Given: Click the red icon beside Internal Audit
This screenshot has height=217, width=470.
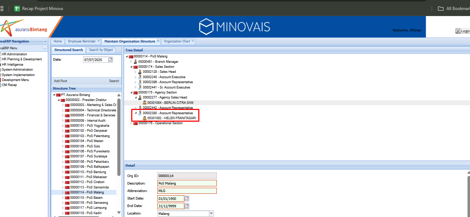Looking at the screenshot, I should click(67, 121).
